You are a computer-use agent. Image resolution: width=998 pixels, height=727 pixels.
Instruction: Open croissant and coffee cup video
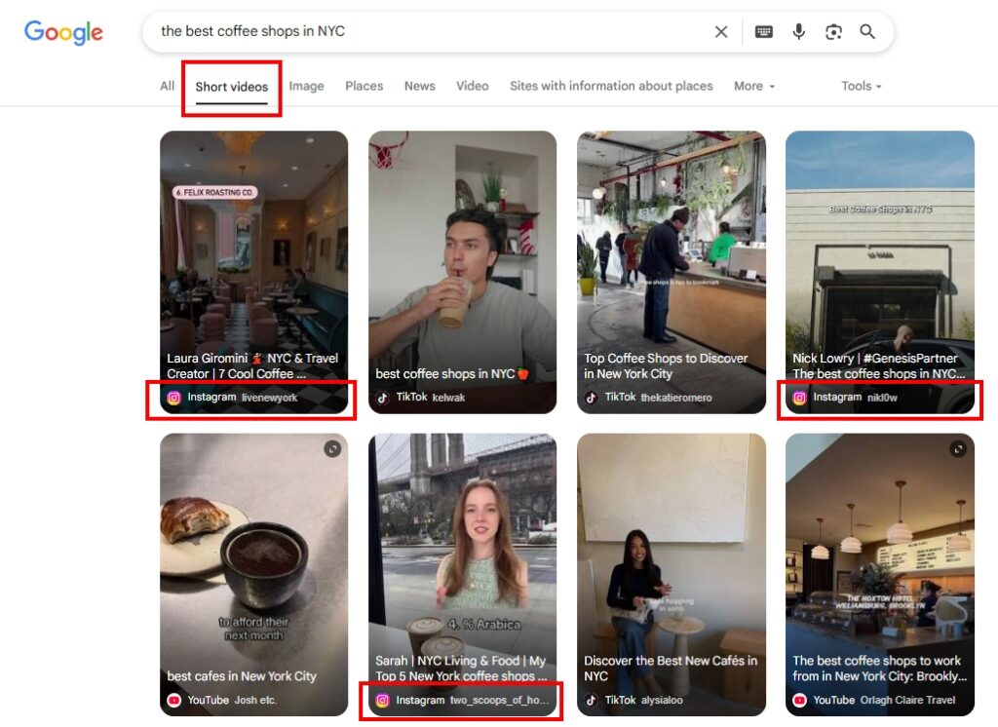254,575
